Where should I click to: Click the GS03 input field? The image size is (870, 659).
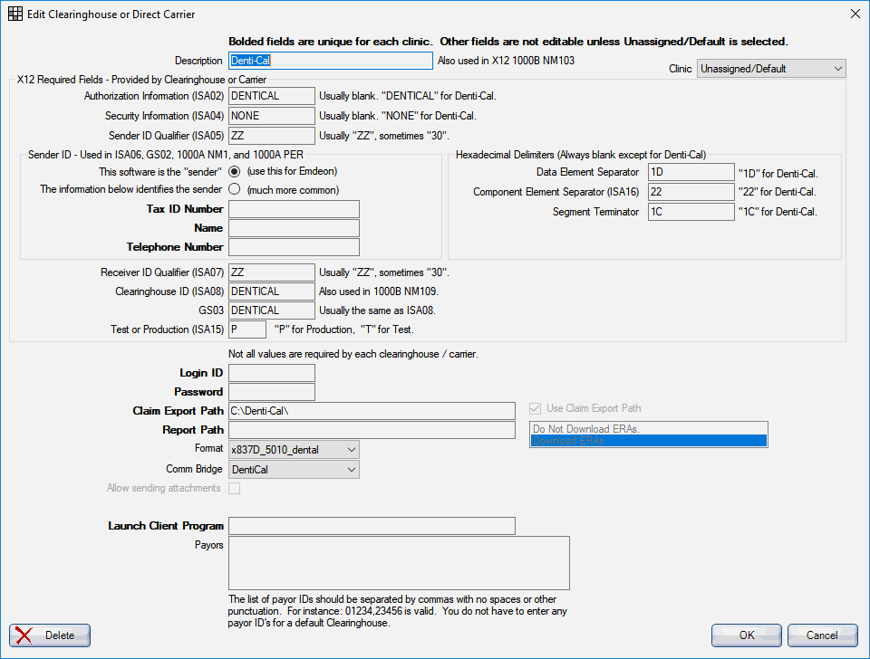[272, 310]
